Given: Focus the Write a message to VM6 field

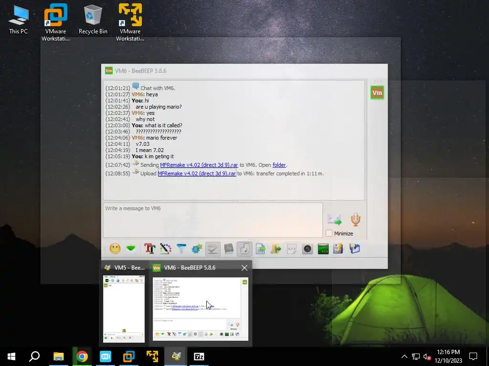Looking at the screenshot, I should (213, 220).
